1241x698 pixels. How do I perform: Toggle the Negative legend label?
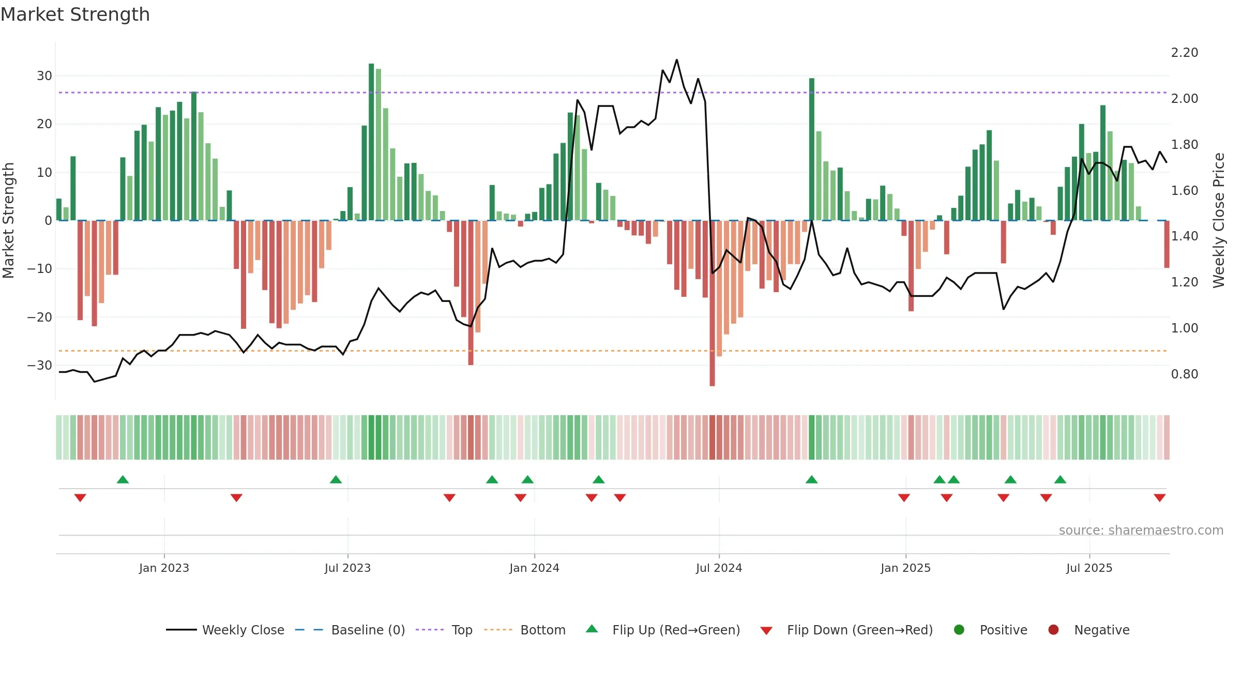click(x=1102, y=630)
